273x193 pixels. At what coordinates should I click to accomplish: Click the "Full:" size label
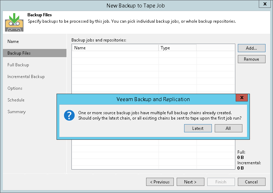pos(241,152)
